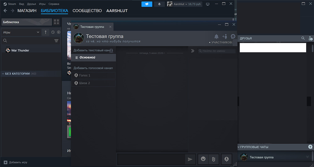Click the Библиотека home button
This screenshot has height=167, width=314.
point(27,22)
